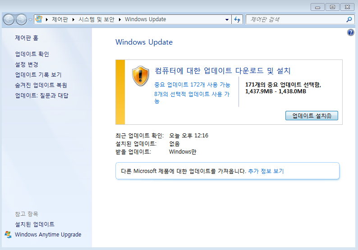Minimize the Windows Update window
Viewport: 358px width, 250px height.
[x=317, y=7]
